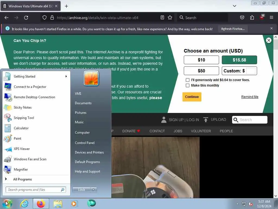The height and width of the screenshot is (209, 278).
Task: Bookmark this page with the star icon
Action: [170, 18]
